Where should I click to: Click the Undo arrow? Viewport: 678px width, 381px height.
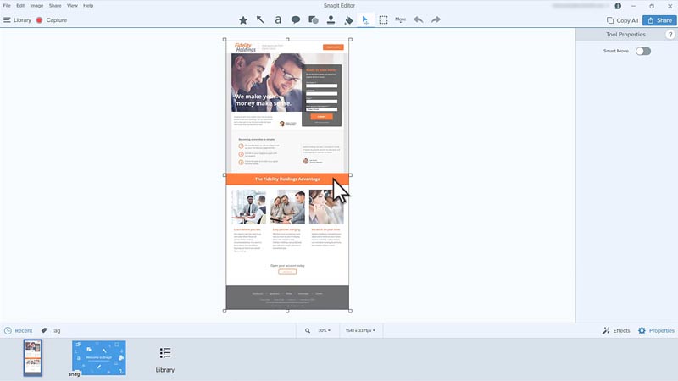click(418, 19)
